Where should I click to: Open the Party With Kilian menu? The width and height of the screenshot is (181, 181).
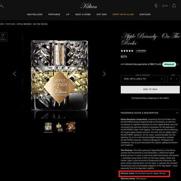click(x=123, y=14)
